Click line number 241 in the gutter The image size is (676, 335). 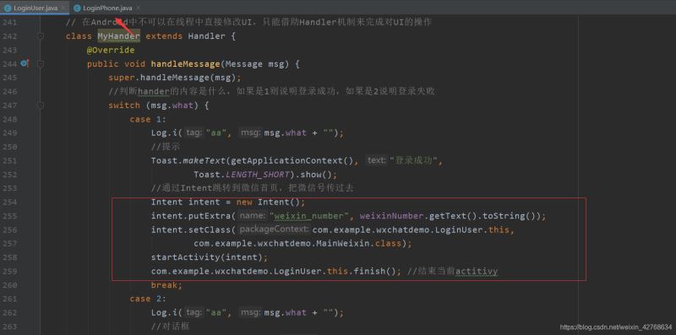tap(9, 23)
